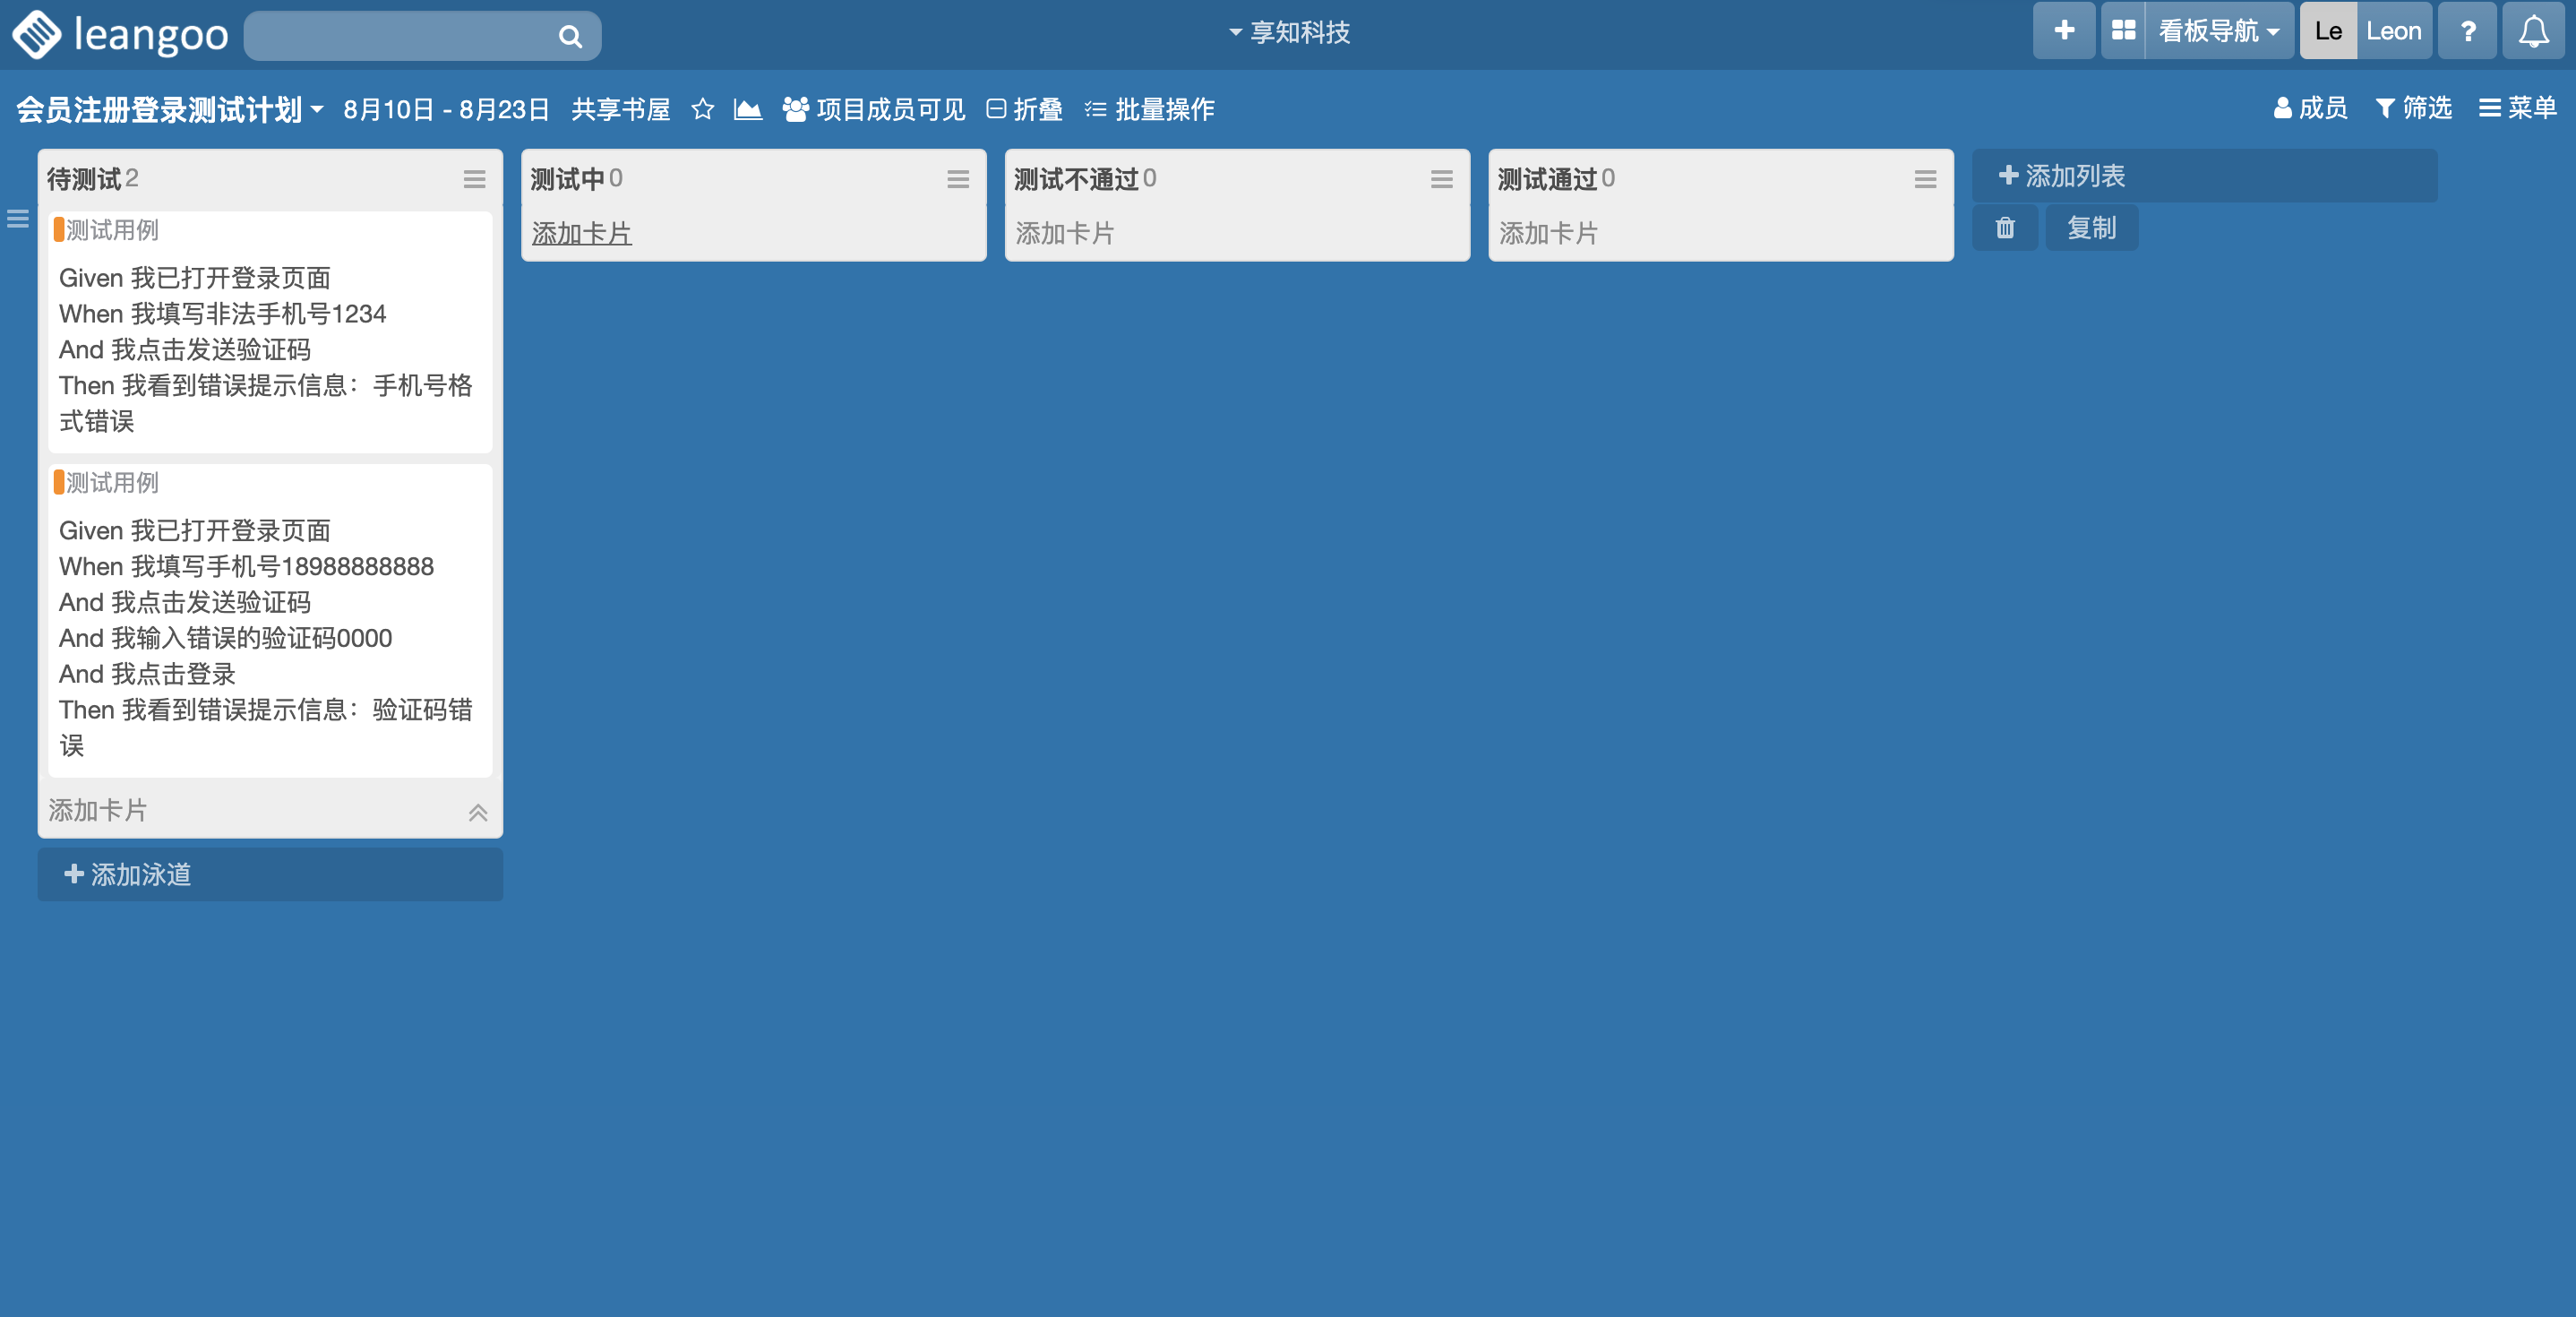Click the orange label on first card

click(x=59, y=230)
